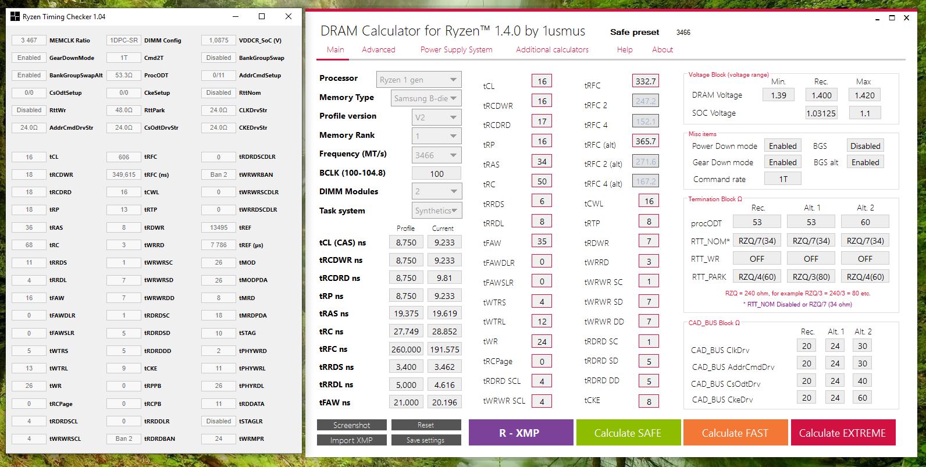Open the Power Supply System tab
This screenshot has width=926, height=467.
coord(457,50)
